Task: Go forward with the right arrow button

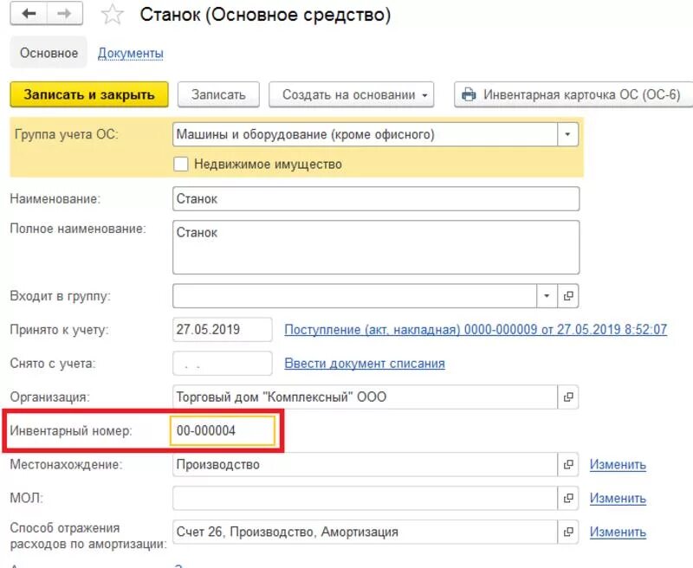Action: pos(64,14)
